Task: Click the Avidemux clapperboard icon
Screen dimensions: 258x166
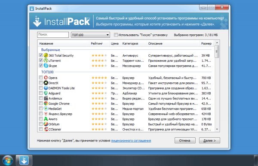Action: click(46, 98)
